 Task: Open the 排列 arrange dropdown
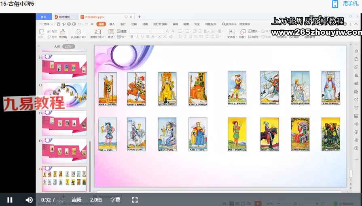(x=253, y=37)
